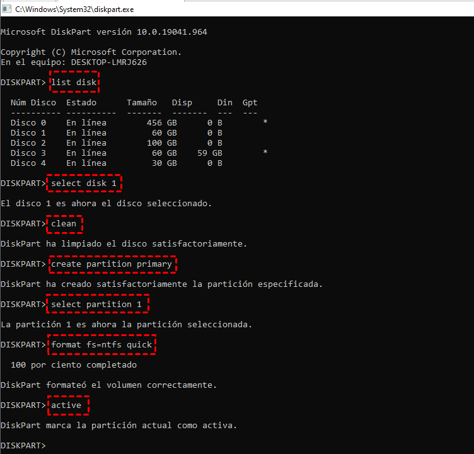Click the '456 GB' size value
This screenshot has width=474, height=454.
pos(162,123)
